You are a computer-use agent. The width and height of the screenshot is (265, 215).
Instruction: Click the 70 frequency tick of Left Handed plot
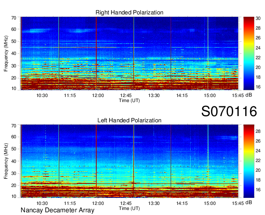tap(14, 126)
